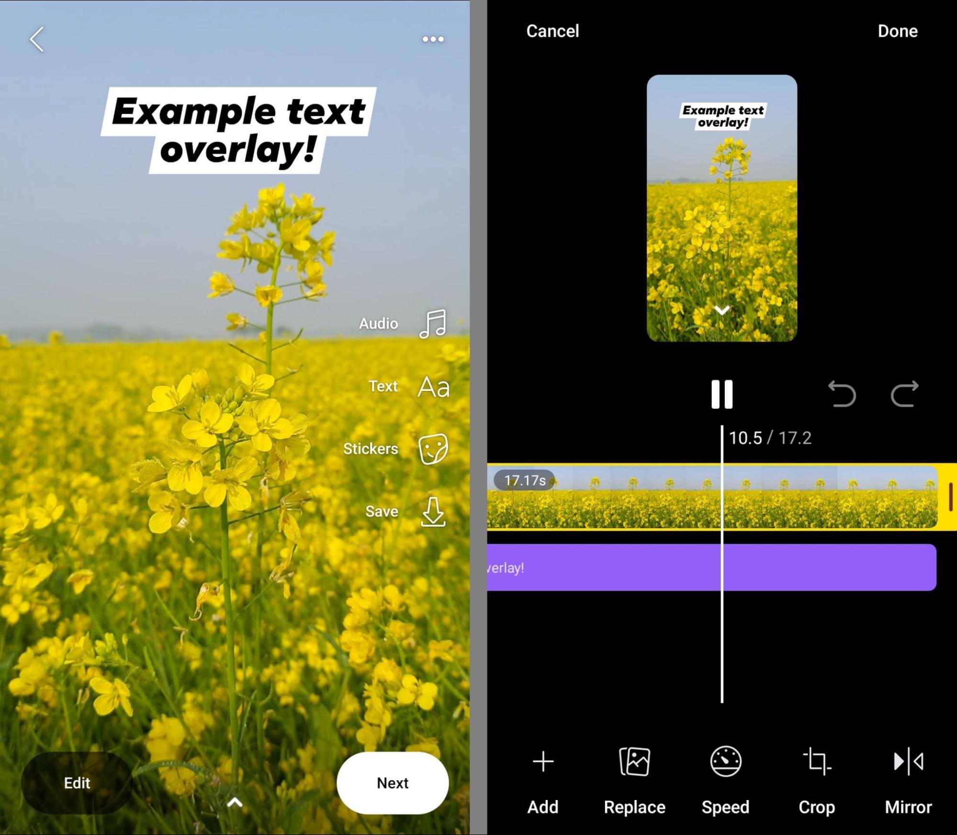Tap the pause playback button
Image resolution: width=957 pixels, height=835 pixels.
(720, 394)
